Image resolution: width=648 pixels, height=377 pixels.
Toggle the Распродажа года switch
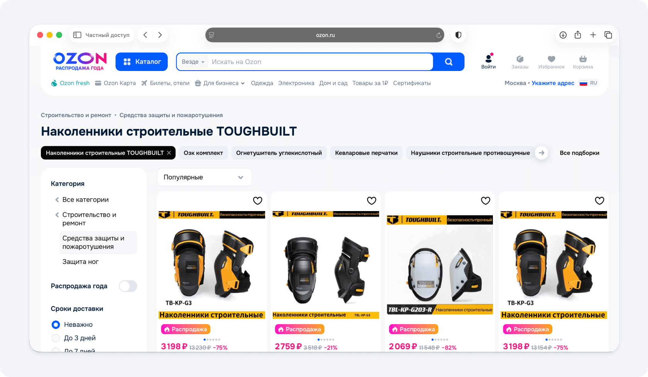point(128,286)
